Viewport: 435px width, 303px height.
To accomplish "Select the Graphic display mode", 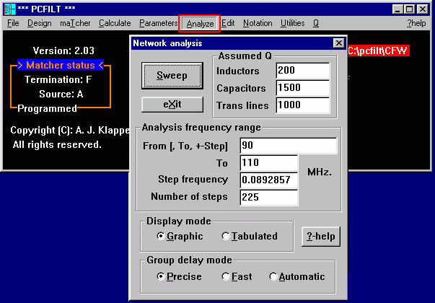I will click(x=161, y=237).
